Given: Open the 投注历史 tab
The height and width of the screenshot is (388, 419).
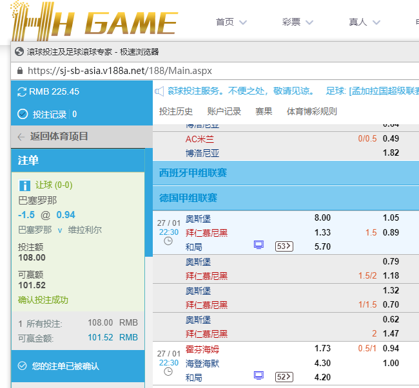Looking at the screenshot, I should pos(176,111).
